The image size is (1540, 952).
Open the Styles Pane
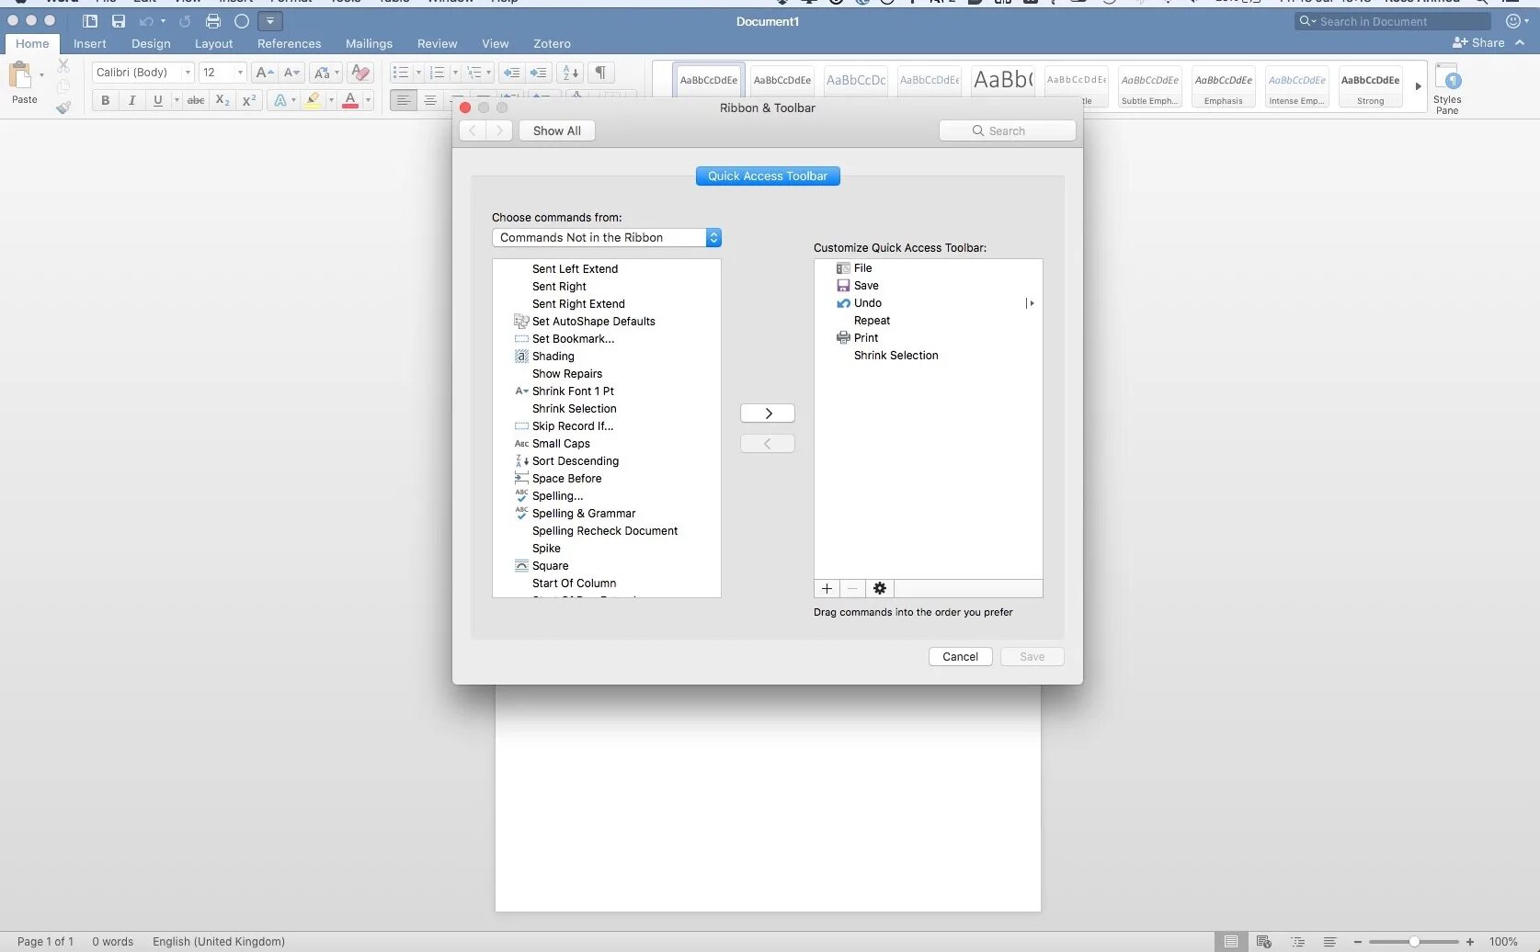click(1447, 89)
